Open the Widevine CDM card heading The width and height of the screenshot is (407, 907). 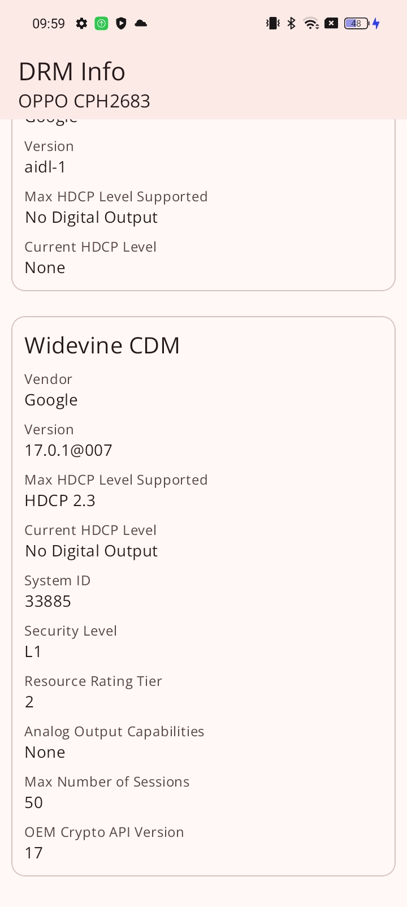click(x=102, y=345)
